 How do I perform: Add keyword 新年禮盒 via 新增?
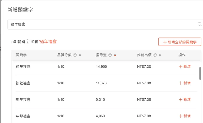coord(185,99)
